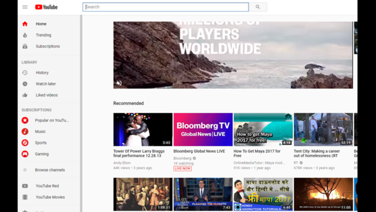The width and height of the screenshot is (376, 212).
Task: Open the Bloomberg channel name
Action: click(183, 158)
